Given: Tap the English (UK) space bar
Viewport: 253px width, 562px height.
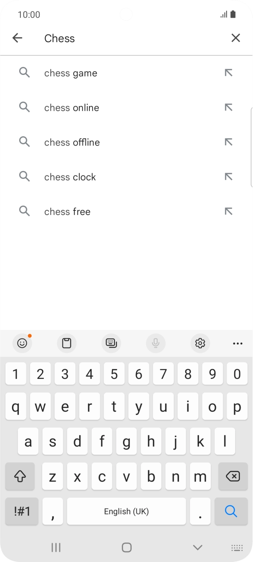Looking at the screenshot, I should pyautogui.click(x=126, y=511).
